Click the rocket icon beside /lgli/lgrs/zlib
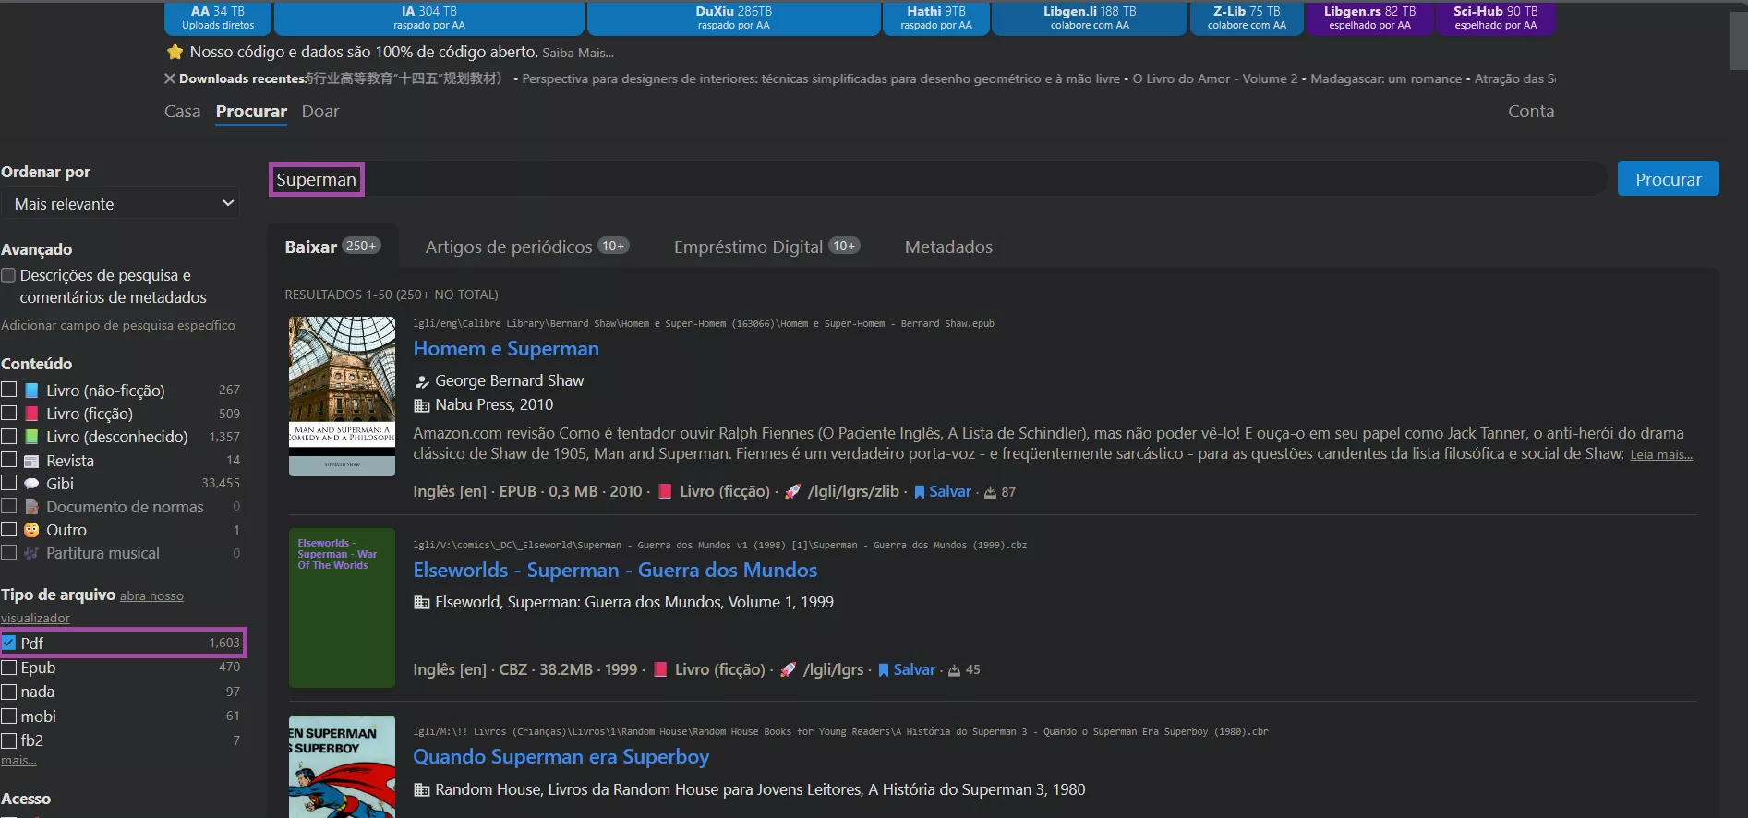 (x=792, y=492)
